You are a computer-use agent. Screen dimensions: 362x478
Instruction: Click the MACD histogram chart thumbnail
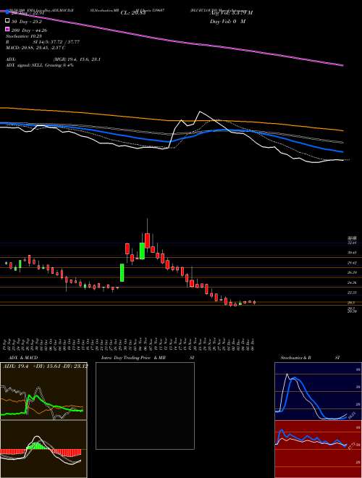44,449
